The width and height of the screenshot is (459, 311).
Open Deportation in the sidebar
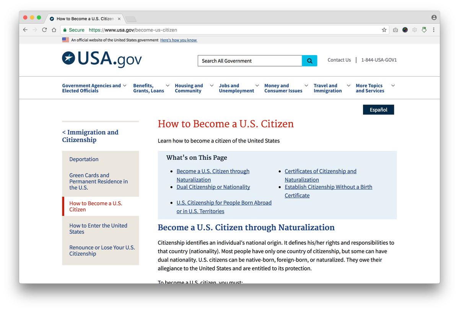[84, 159]
